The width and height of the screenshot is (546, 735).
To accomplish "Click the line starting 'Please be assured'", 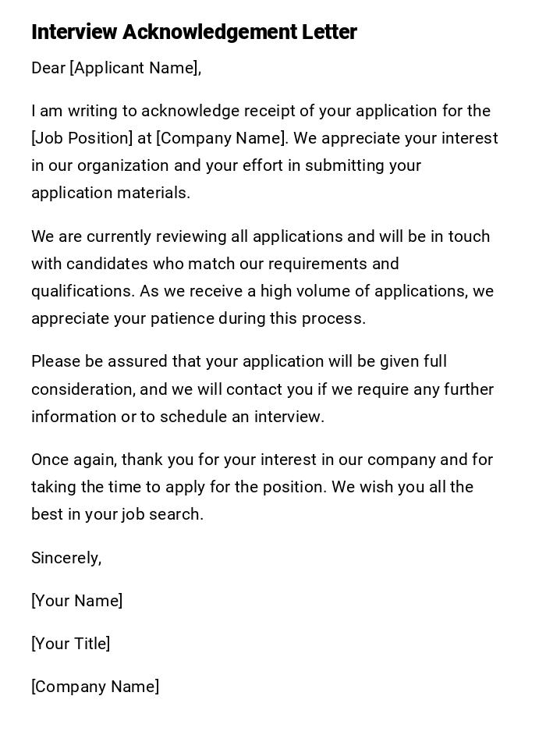I will [239, 361].
